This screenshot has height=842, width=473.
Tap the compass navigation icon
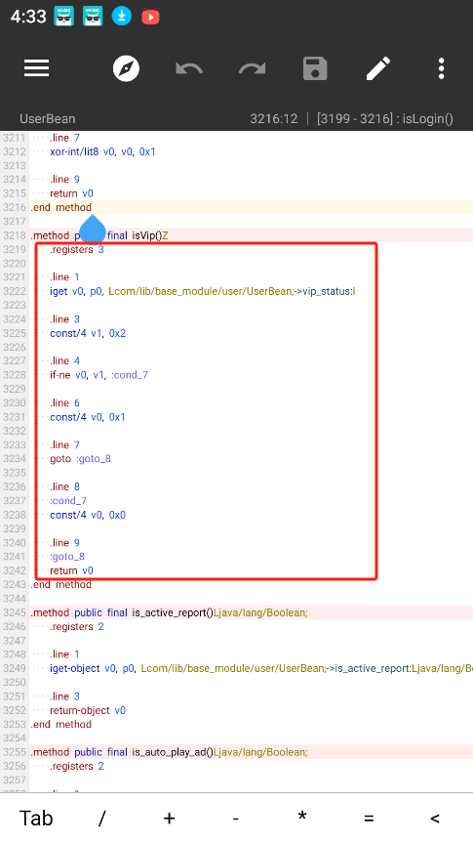pos(126,68)
